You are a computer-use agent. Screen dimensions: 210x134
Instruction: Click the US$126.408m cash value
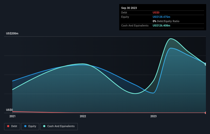161,25
